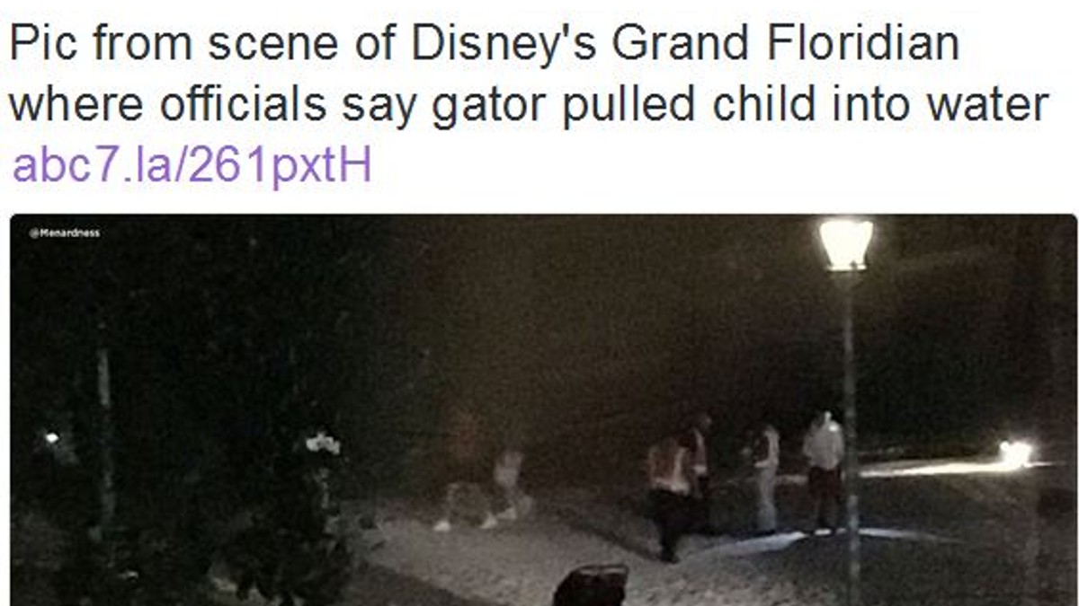Click the small light at the photo's left edge
Viewport: 1079px width, 606px height.
point(50,438)
